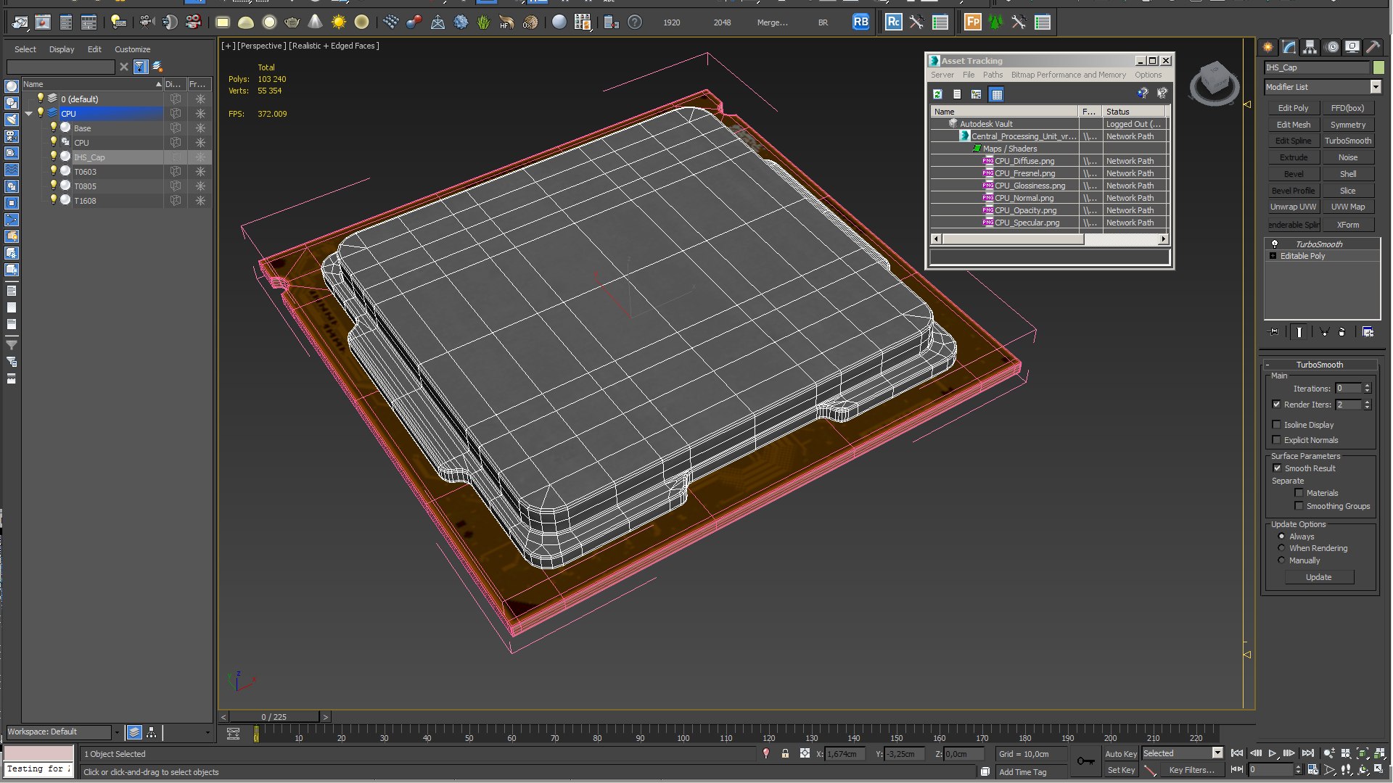This screenshot has width=1393, height=783.
Task: Click the Rc toolbar icon
Action: point(893,22)
